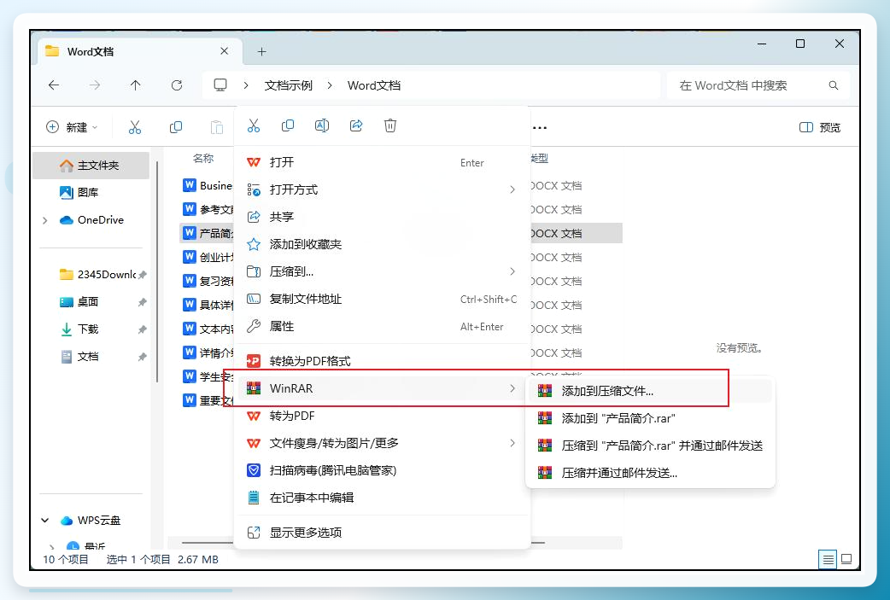The width and height of the screenshot is (890, 600).
Task: Choose 扫描病毒(腾讯电脑管家)
Action: [x=381, y=470]
